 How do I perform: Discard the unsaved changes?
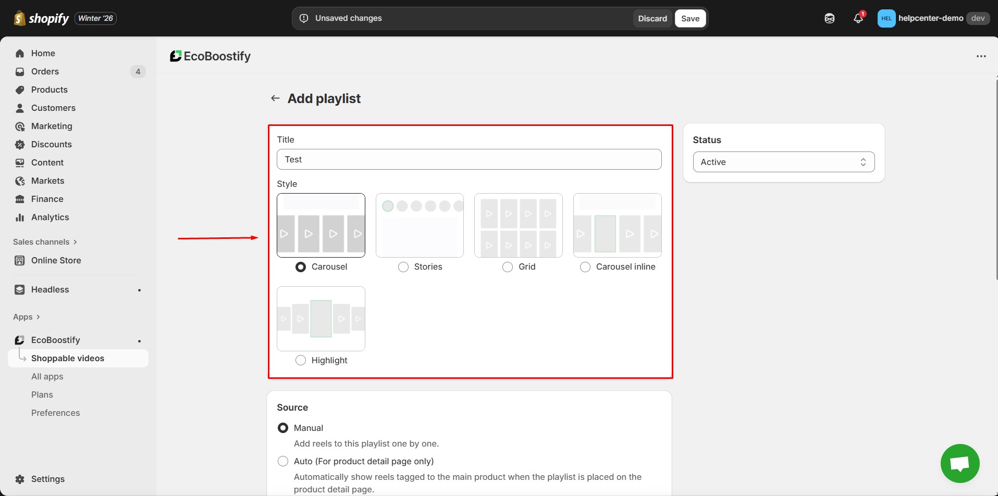(652, 18)
